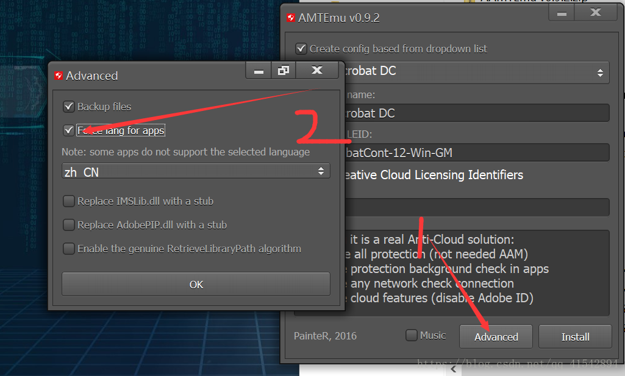The height and width of the screenshot is (376, 625).
Task: Open the zh_CN language dropdown
Action: click(x=196, y=171)
